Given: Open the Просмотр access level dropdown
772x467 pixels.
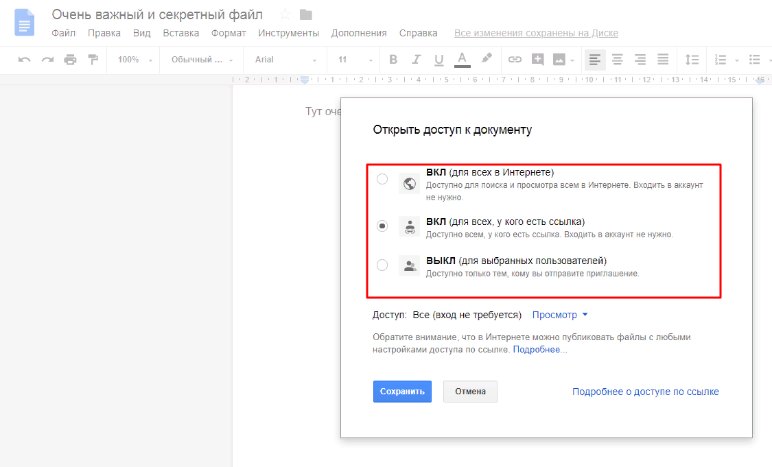Looking at the screenshot, I should [x=560, y=315].
